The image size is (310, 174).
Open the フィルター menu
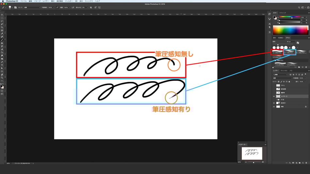[x=69, y=1]
